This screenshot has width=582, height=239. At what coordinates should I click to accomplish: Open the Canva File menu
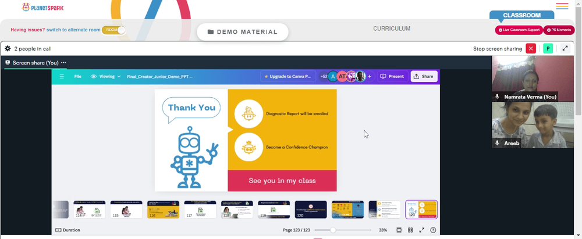coord(77,76)
